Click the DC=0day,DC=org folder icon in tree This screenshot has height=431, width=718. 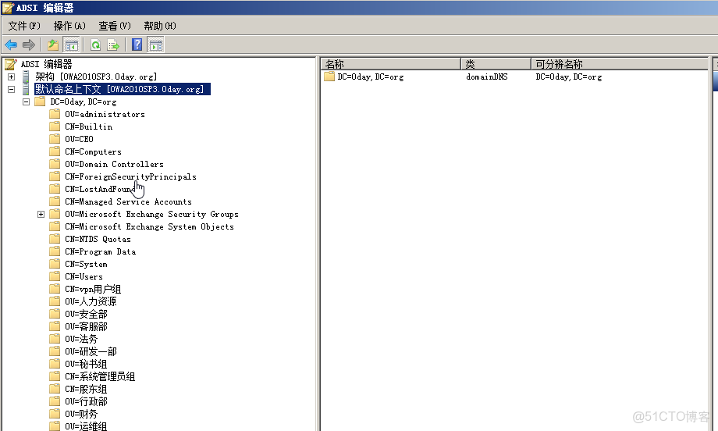tap(40, 102)
